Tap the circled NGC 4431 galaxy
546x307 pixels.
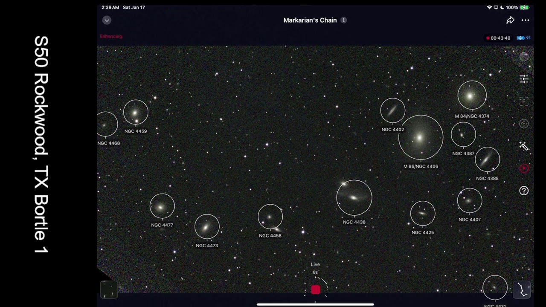coord(495,288)
